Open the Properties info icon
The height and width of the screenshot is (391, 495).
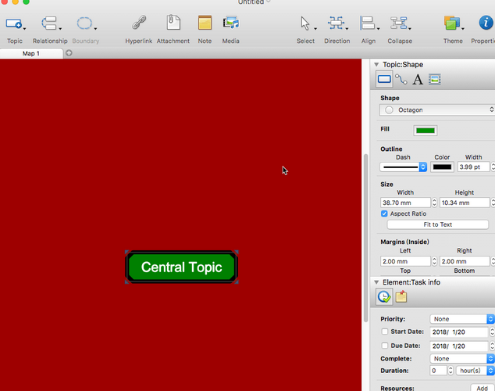point(486,23)
